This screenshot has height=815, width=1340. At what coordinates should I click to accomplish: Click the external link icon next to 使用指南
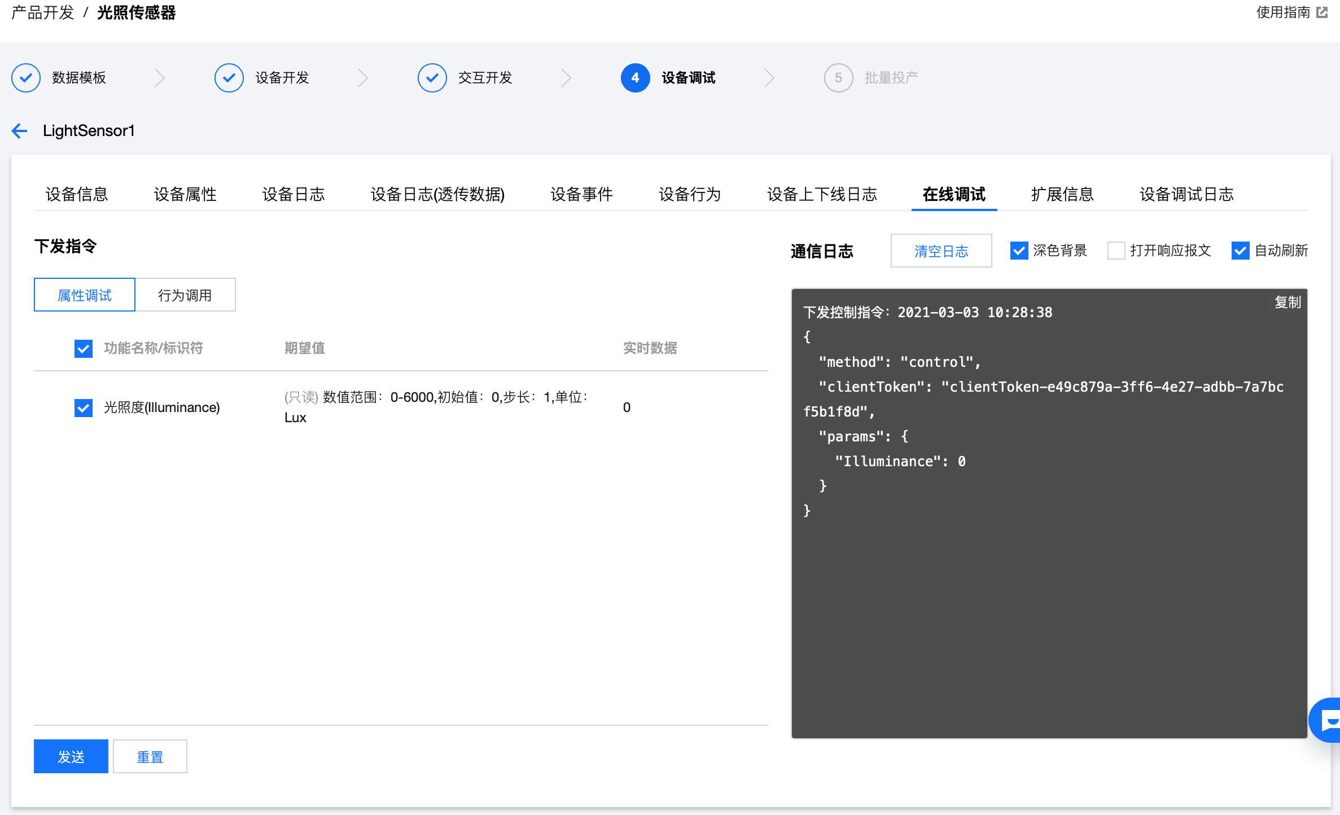(x=1322, y=12)
